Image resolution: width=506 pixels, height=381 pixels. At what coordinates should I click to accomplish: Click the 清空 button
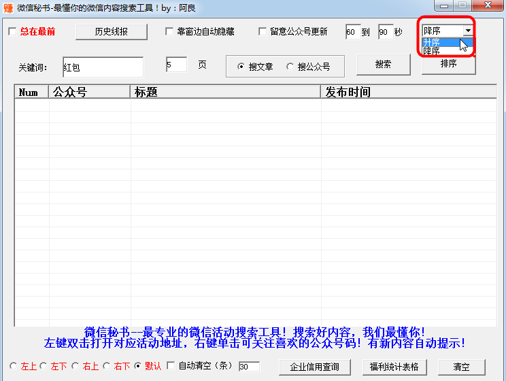[x=462, y=367]
